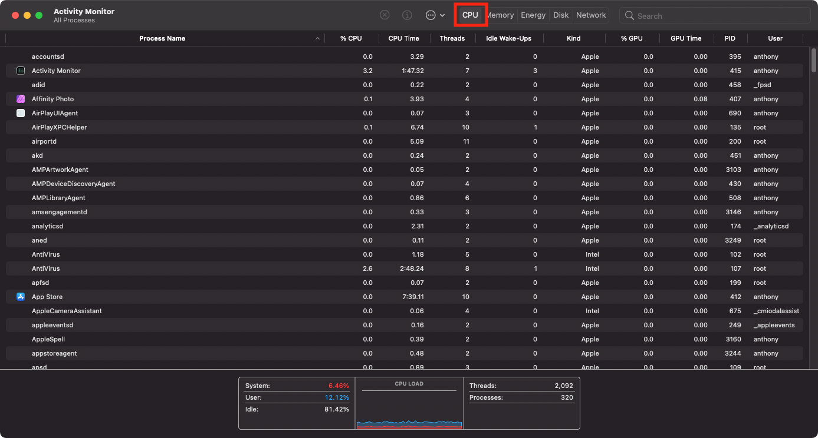Switch to the Network tab

click(x=591, y=15)
